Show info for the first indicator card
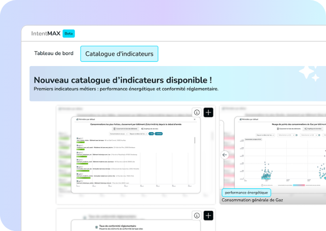The width and height of the screenshot is (326, 231). point(197,113)
